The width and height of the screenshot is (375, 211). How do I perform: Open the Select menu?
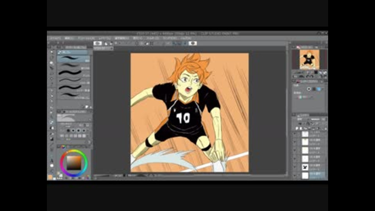(122, 38)
